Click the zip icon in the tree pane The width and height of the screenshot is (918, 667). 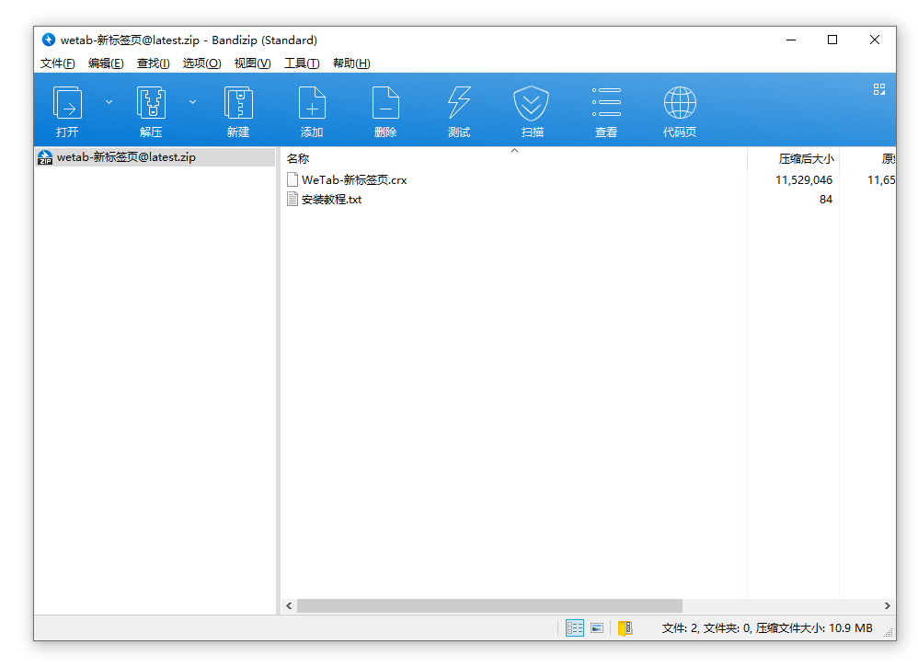coord(45,157)
